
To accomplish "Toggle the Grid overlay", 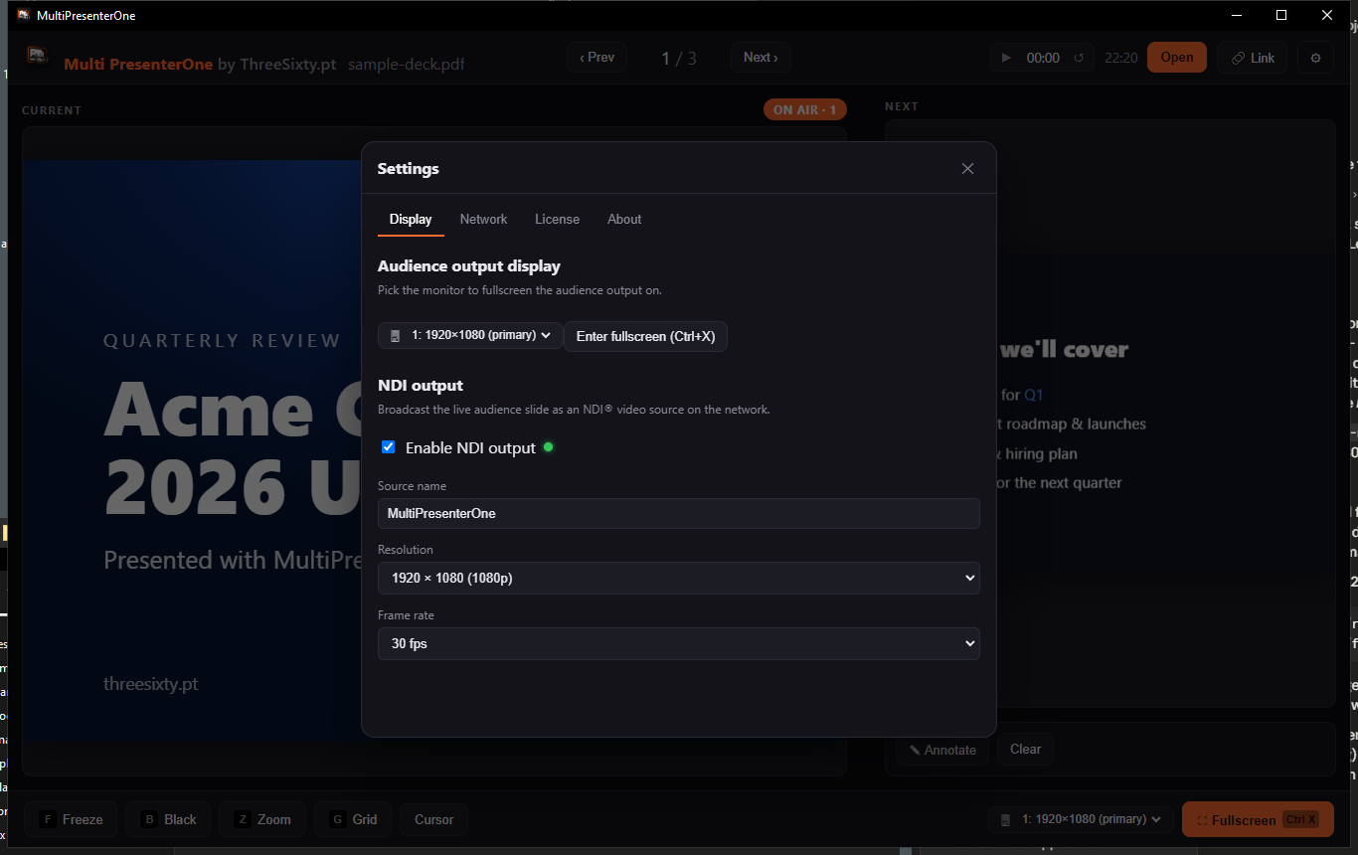I will [353, 819].
